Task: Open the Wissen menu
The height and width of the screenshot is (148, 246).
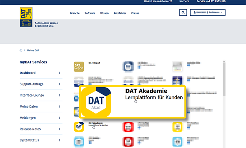Action: pos(104,13)
